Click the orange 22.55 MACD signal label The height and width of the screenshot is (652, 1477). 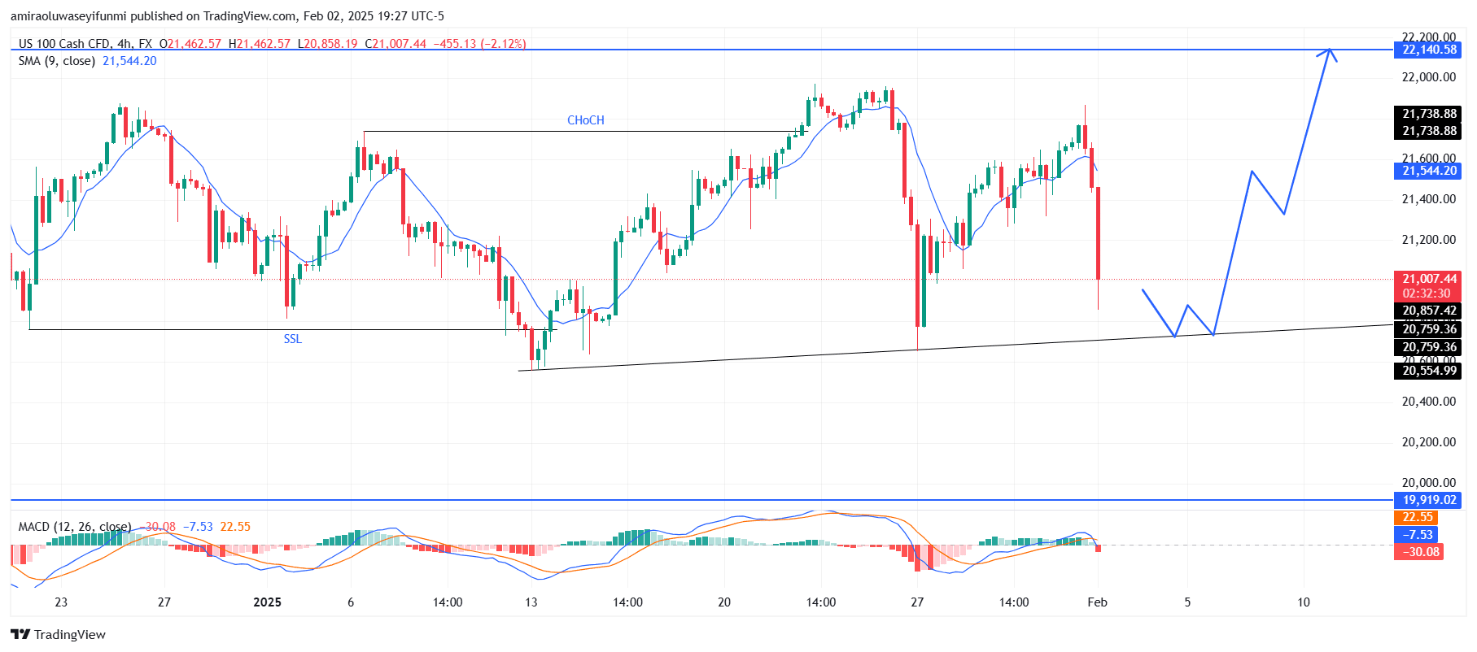pyautogui.click(x=1417, y=517)
